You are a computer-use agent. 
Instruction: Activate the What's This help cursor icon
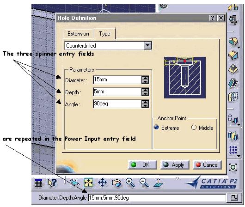point(52,183)
